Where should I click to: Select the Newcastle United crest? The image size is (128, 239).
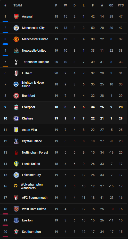tap(16, 51)
